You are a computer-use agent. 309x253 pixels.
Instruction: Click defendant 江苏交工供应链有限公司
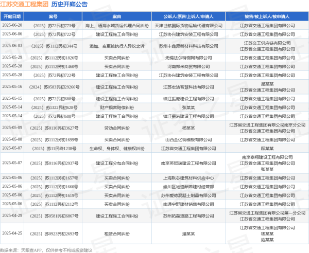pos(267,43)
